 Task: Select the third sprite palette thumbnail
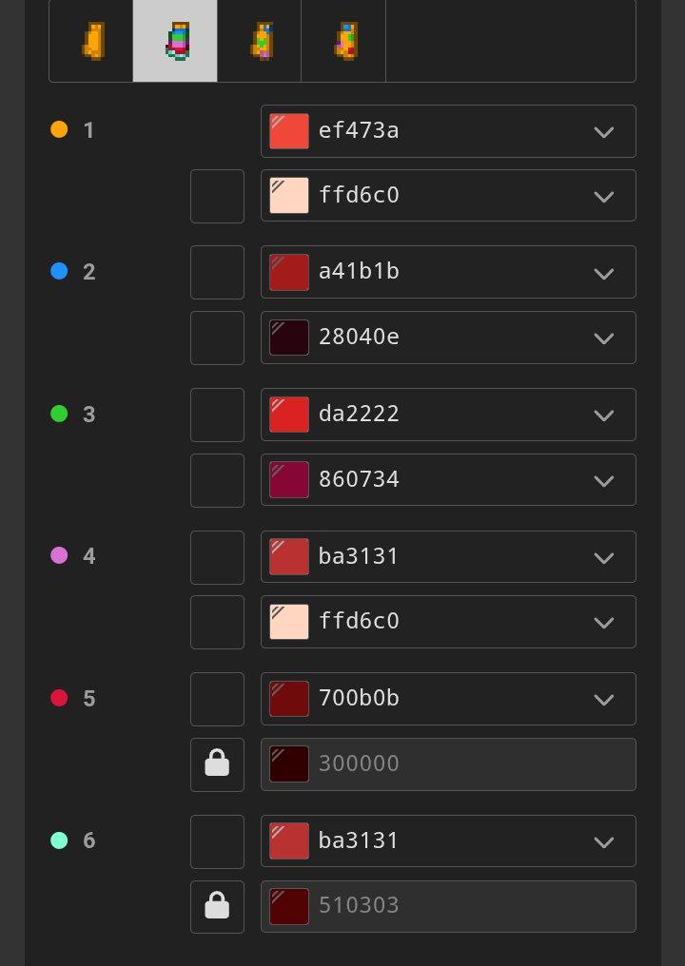259,41
